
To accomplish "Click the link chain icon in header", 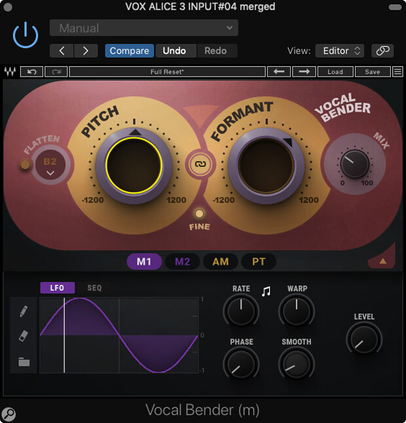I will [382, 50].
